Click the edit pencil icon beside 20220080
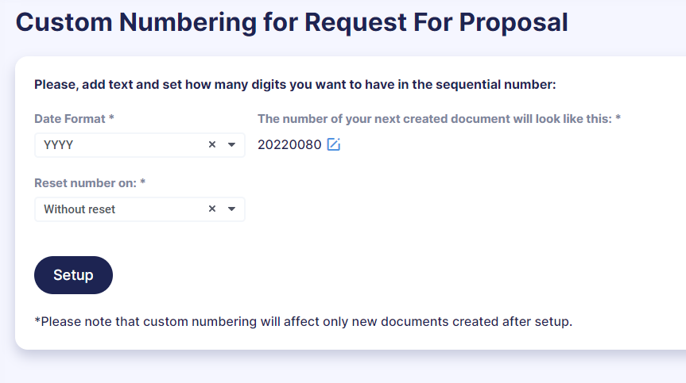Image resolution: width=686 pixels, height=383 pixels. click(x=333, y=144)
